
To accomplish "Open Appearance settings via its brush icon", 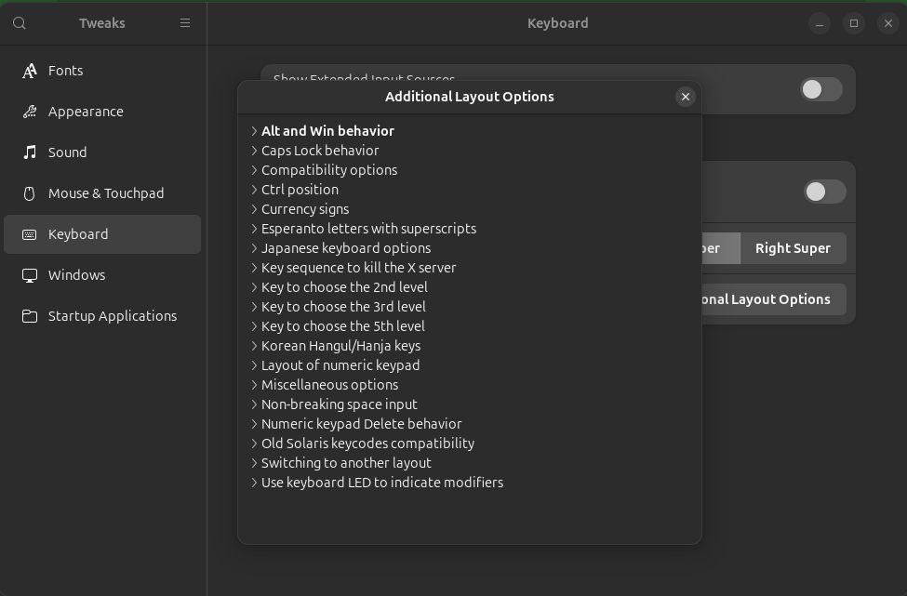I will pyautogui.click(x=31, y=112).
